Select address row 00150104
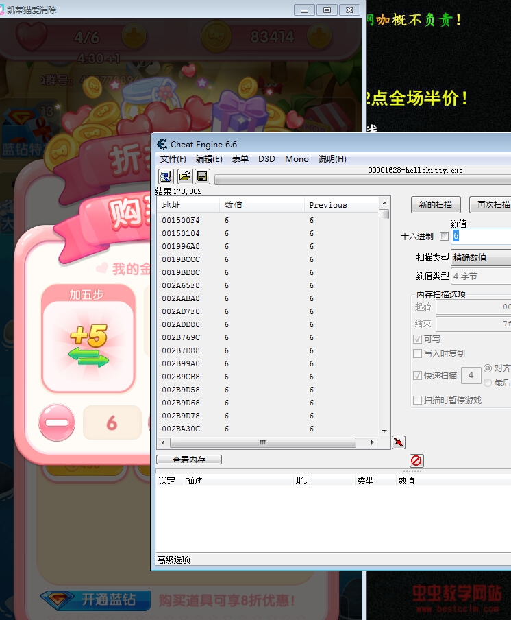 click(x=268, y=233)
